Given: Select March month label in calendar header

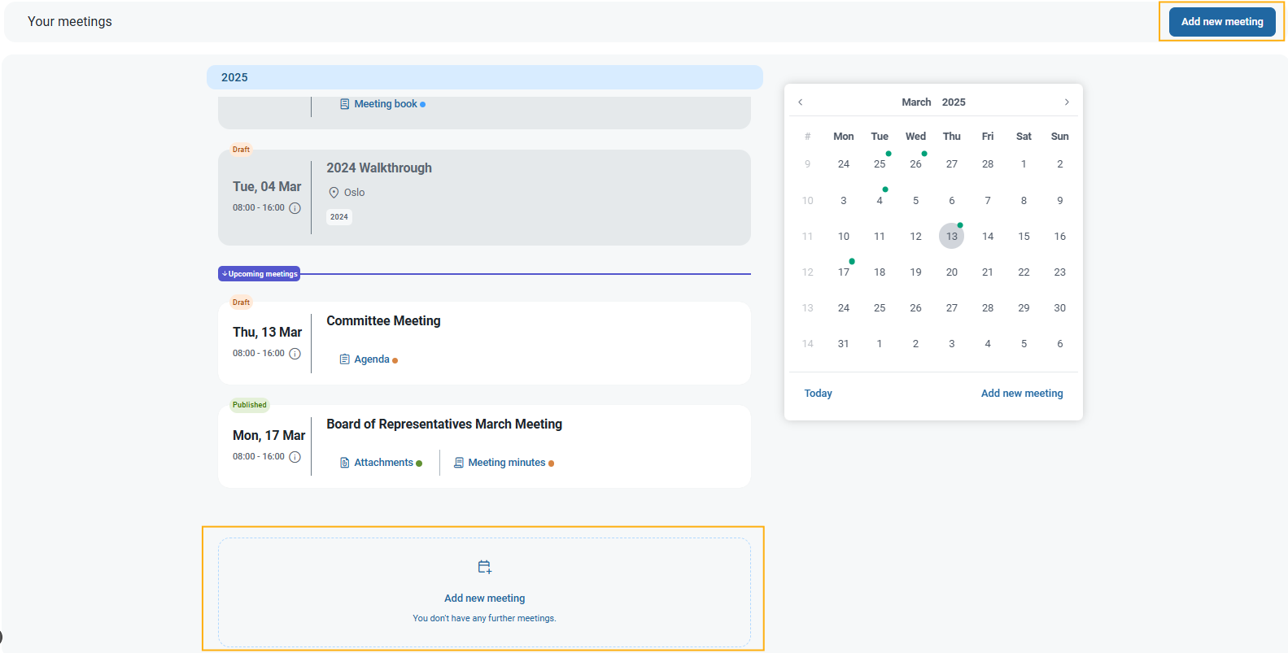Looking at the screenshot, I should pos(916,102).
